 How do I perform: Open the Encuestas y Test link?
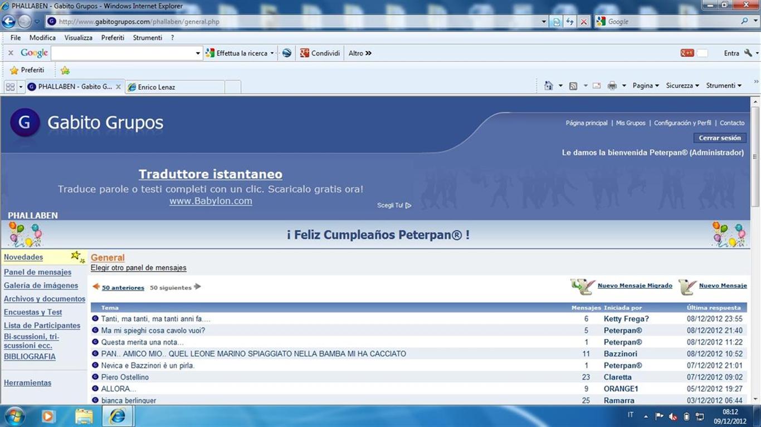click(x=33, y=312)
